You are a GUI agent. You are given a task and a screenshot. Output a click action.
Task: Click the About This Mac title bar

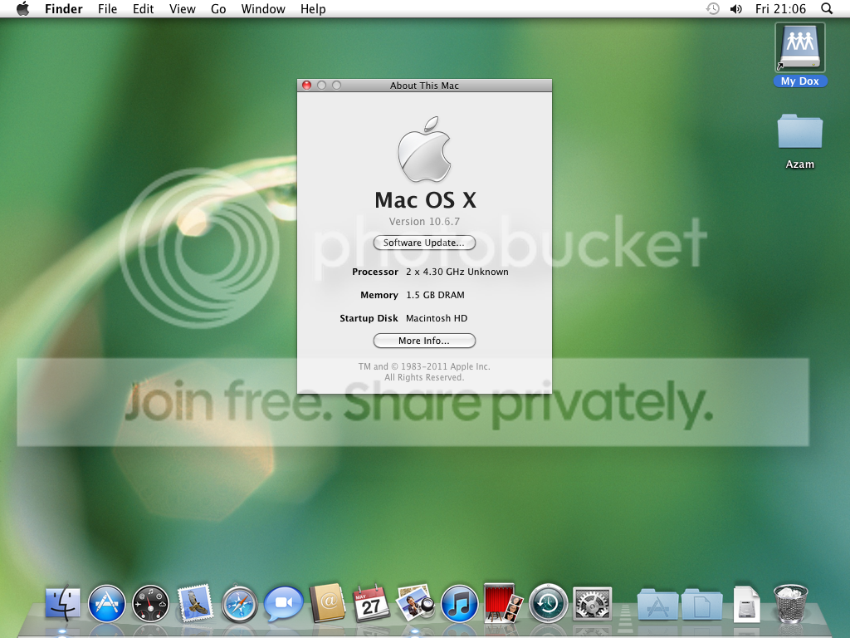point(424,86)
